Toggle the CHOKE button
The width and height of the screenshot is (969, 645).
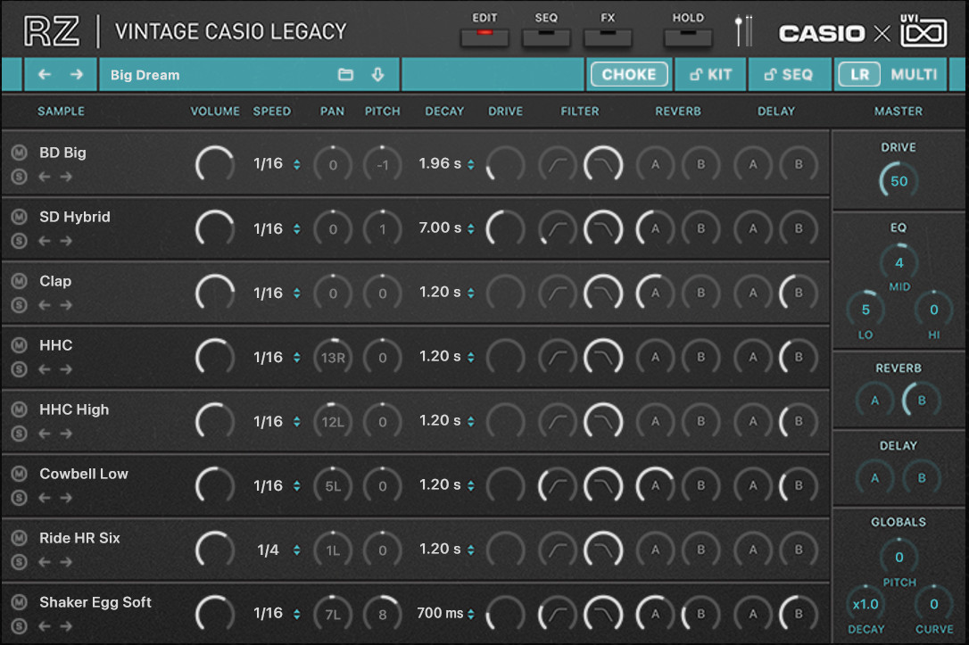[628, 75]
